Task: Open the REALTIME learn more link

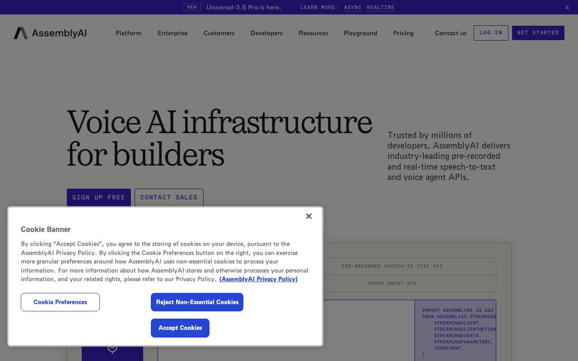Action: pos(381,7)
